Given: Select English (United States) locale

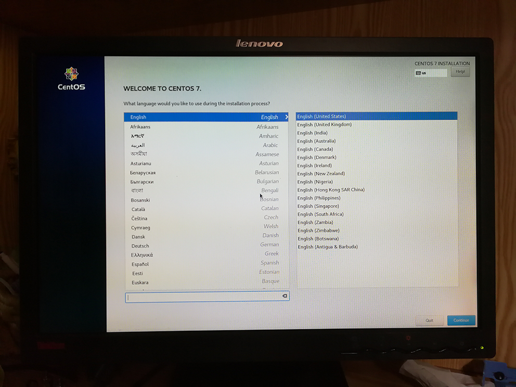Looking at the screenshot, I should [x=377, y=116].
